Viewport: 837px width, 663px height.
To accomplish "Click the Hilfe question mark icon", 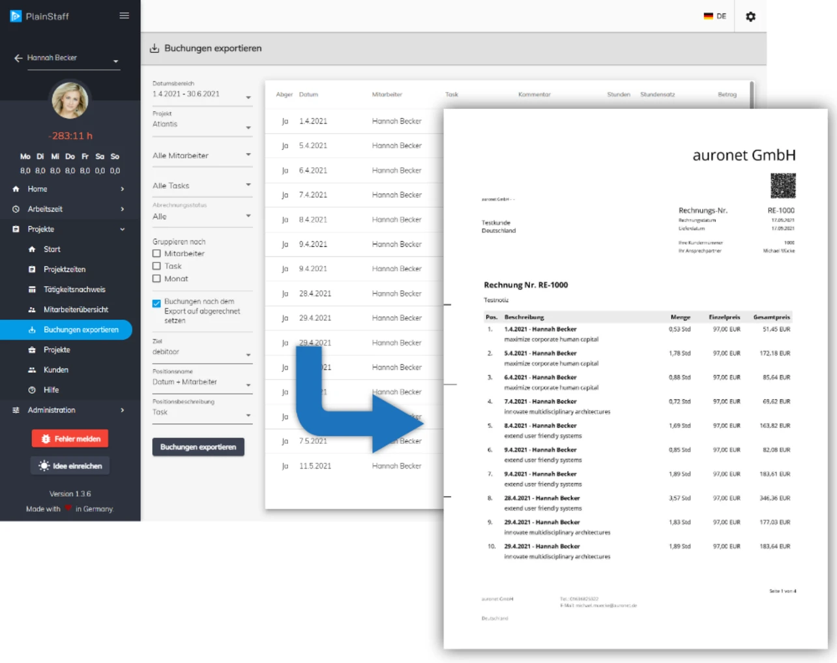I will point(32,390).
